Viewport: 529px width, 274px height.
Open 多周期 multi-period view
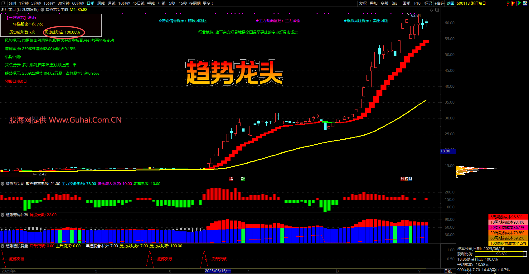[x=195, y=3]
